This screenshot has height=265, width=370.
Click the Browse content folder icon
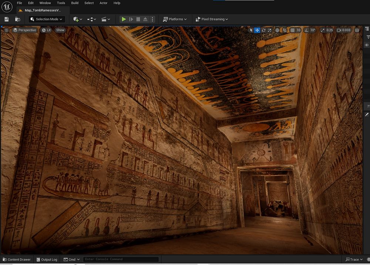pos(17,19)
